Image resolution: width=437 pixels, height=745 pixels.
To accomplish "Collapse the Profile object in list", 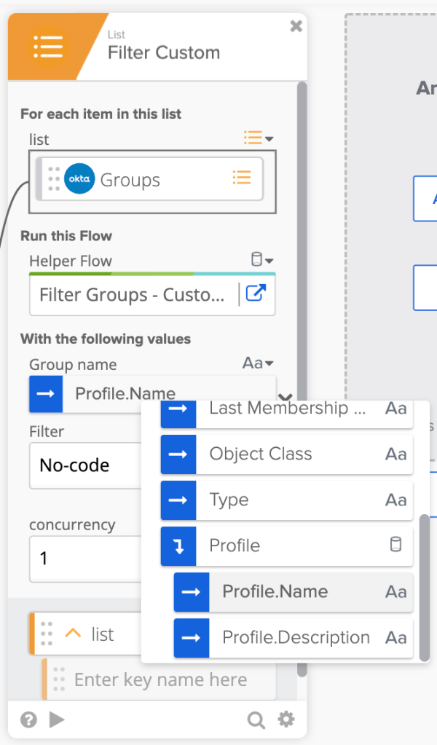I will click(178, 545).
